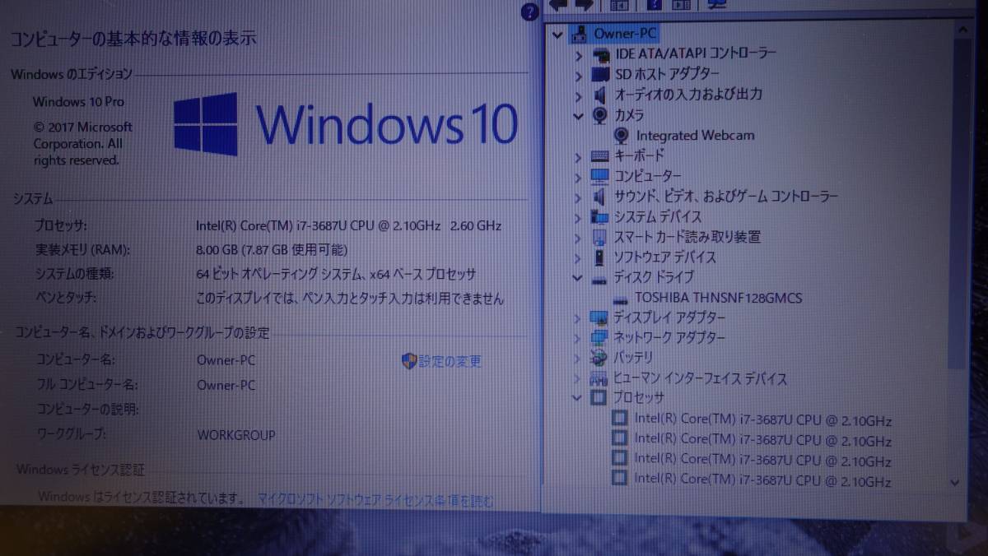The height and width of the screenshot is (556, 988).
Task: Click the システム デバイス category icon
Action: point(600,217)
